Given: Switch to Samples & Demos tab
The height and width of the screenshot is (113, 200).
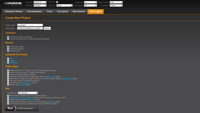Looking at the screenshot, I should (x=14, y=11).
